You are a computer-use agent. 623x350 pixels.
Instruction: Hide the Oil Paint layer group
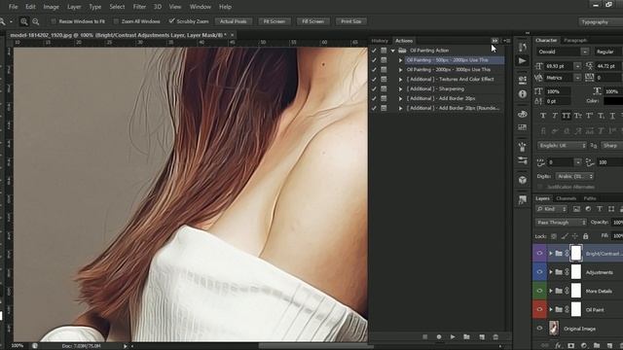pos(539,309)
